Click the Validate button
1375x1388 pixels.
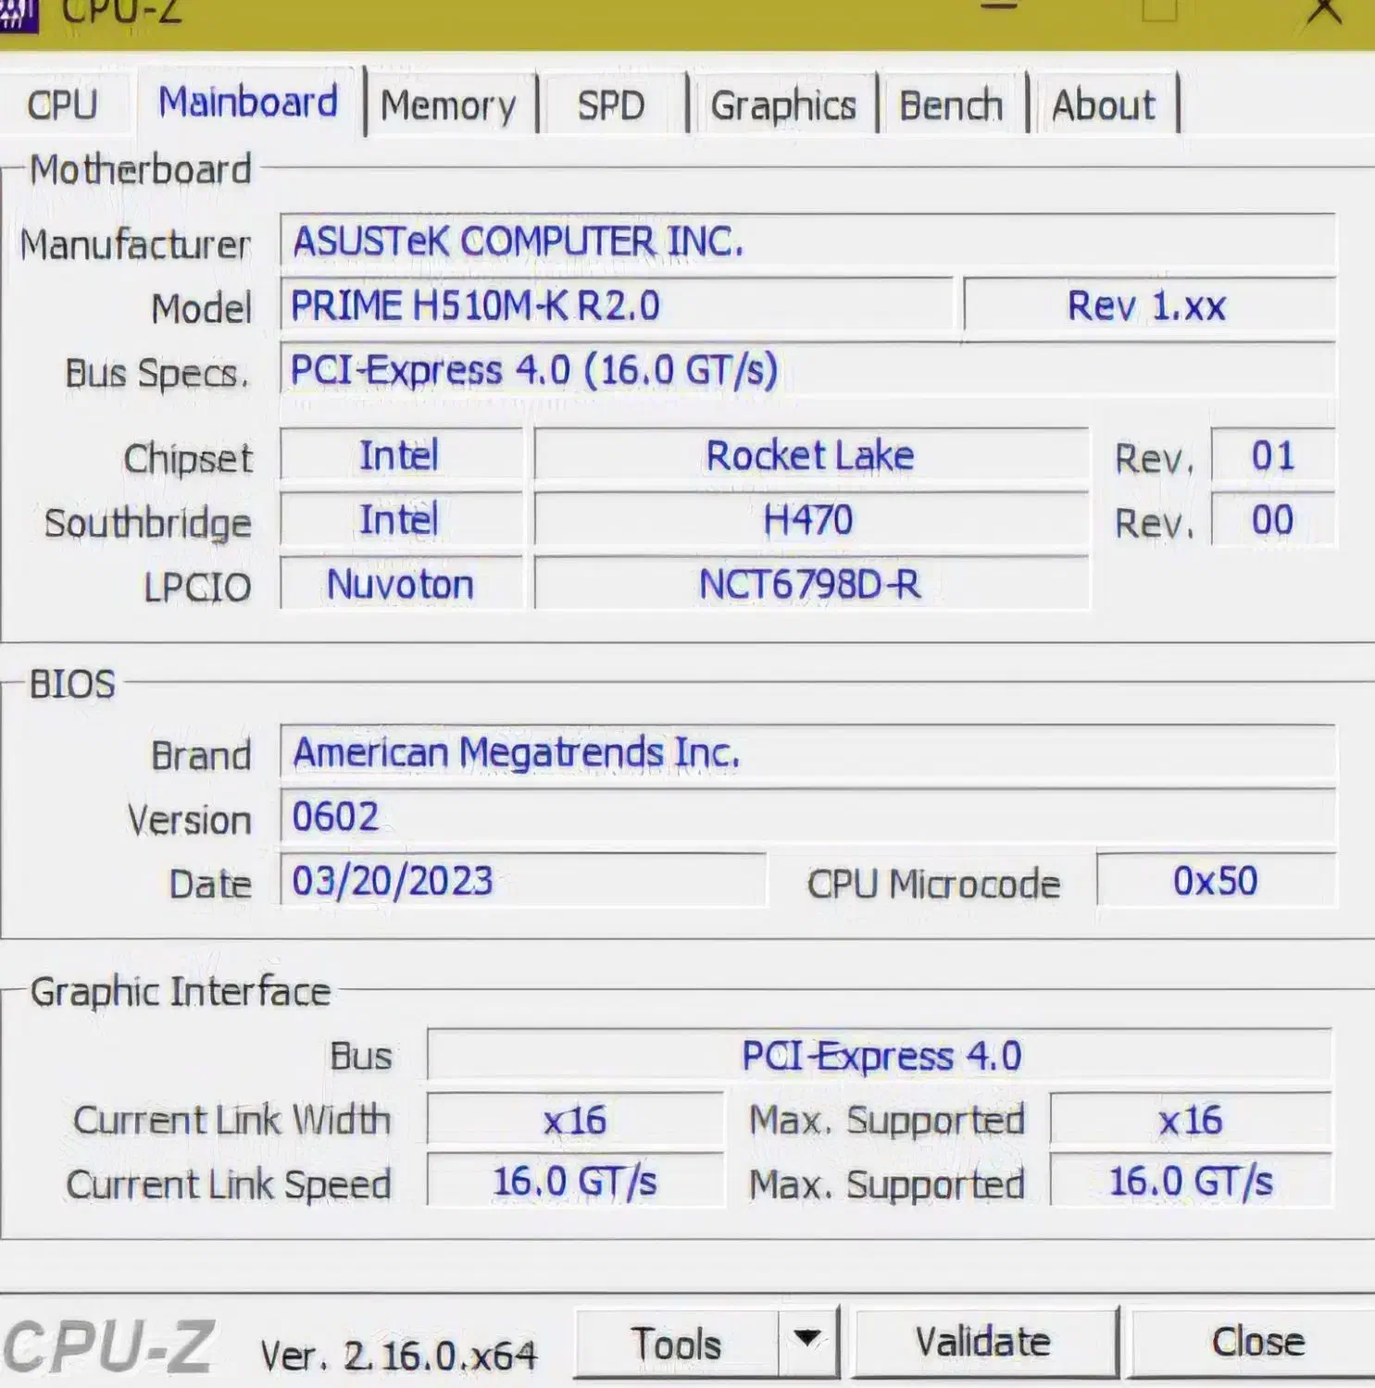coord(984,1343)
